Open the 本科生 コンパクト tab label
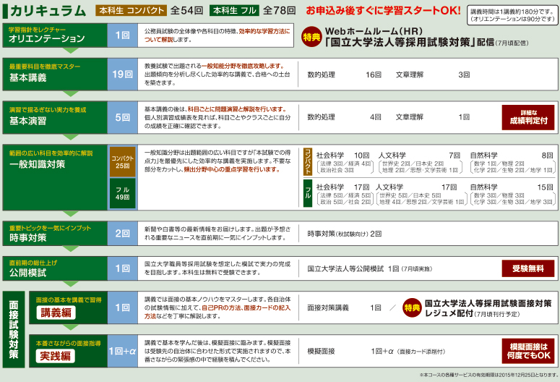Image resolution: width=560 pixels, height=382 pixels. click(131, 12)
